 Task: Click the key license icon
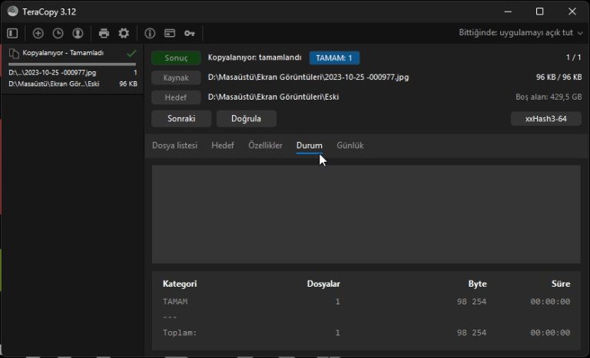(189, 33)
